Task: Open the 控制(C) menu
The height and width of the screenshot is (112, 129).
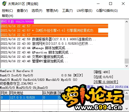Action: [7, 11]
